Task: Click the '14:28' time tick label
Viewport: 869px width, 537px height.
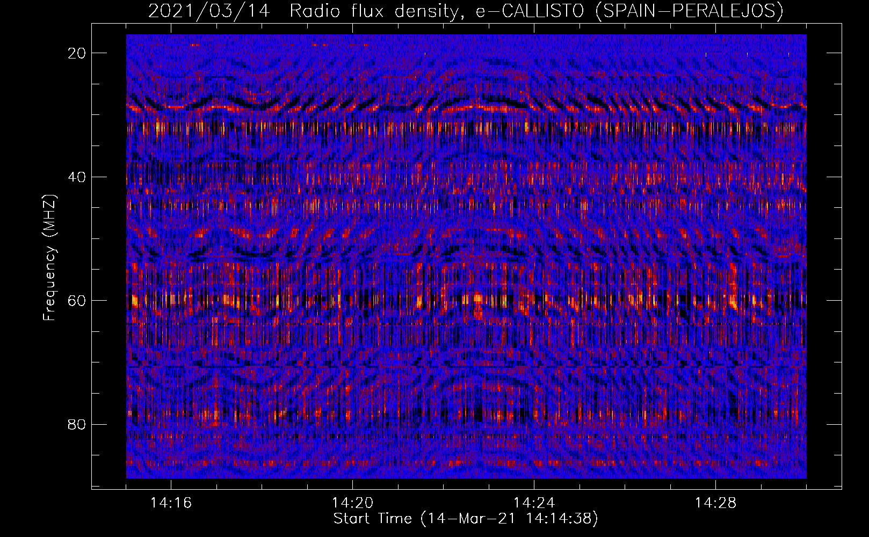Action: (715, 503)
